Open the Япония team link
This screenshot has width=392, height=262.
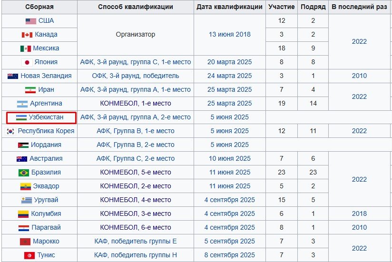pos(46,62)
